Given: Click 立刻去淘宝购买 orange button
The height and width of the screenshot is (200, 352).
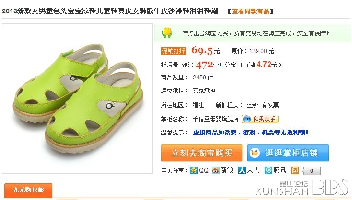Looking at the screenshot, I should point(201,153).
